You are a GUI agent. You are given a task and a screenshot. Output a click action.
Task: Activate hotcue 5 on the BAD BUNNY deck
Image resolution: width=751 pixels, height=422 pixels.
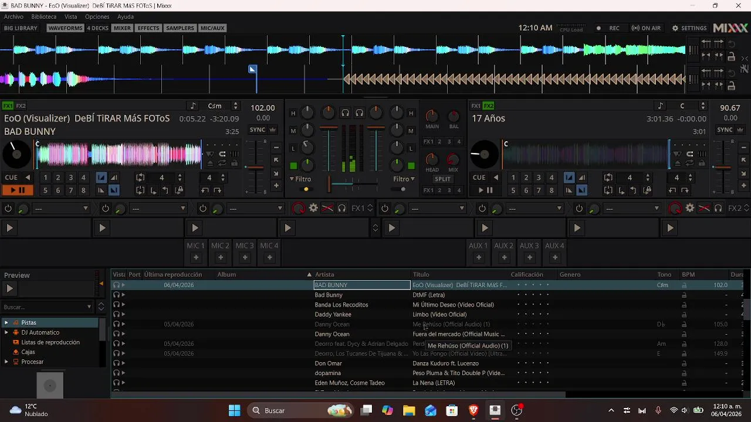point(45,190)
